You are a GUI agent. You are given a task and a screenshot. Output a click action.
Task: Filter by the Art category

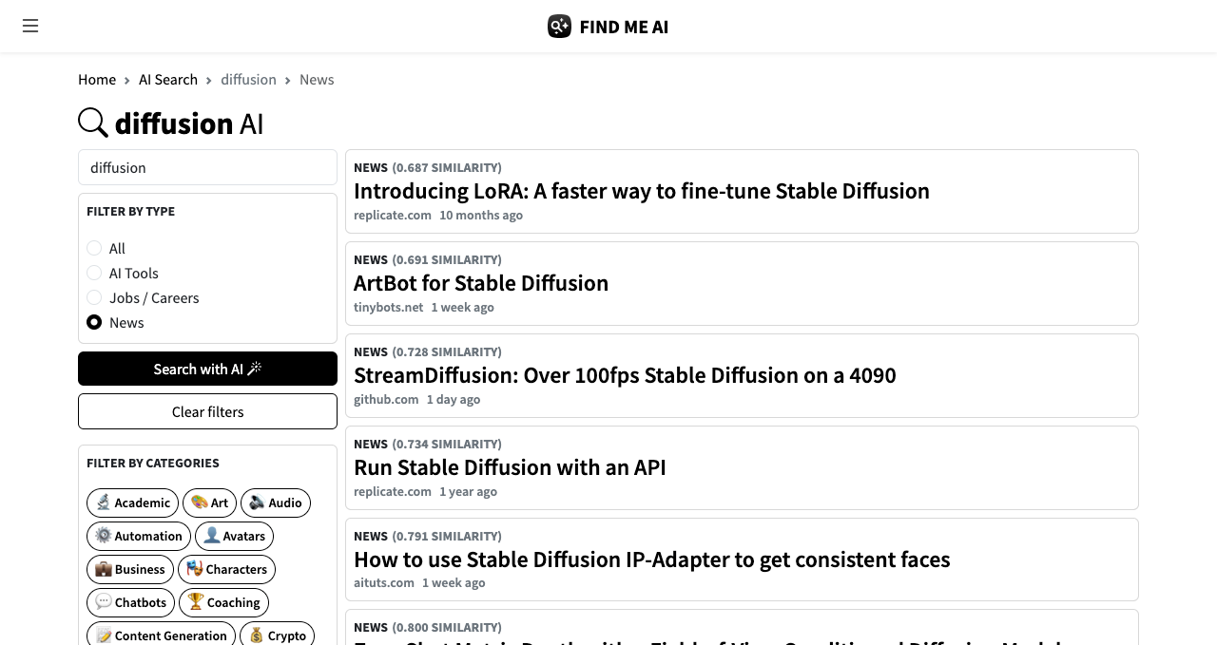209,503
